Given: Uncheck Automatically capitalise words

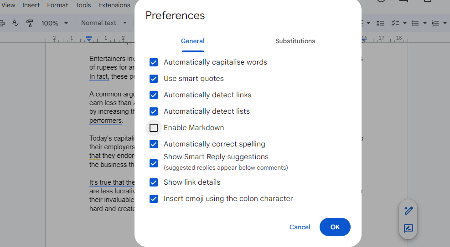Looking at the screenshot, I should pos(154,62).
